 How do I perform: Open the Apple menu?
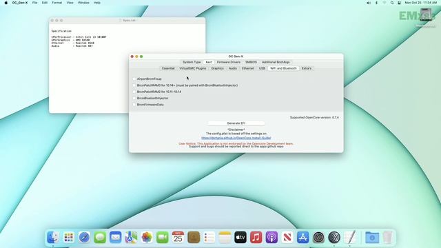click(6, 3)
